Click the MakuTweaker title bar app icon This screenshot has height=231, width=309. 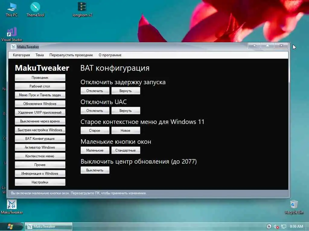point(13,47)
